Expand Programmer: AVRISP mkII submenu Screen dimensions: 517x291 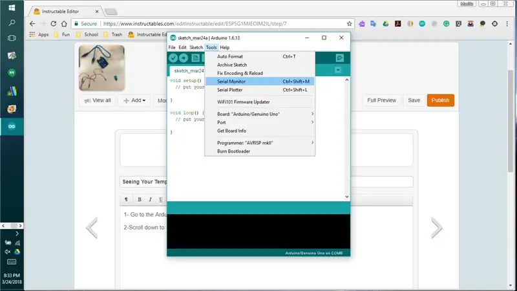(x=260, y=143)
